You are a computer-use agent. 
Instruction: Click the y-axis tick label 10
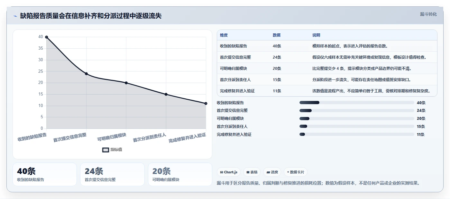pos(41,106)
